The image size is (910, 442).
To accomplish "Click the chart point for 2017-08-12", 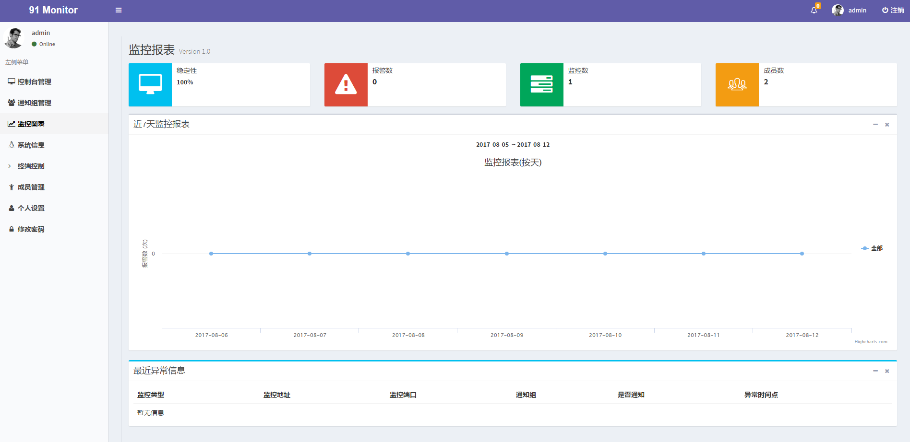I will pyautogui.click(x=802, y=254).
